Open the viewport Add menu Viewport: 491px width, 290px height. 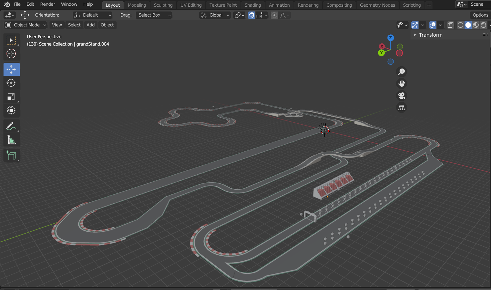(x=91, y=25)
